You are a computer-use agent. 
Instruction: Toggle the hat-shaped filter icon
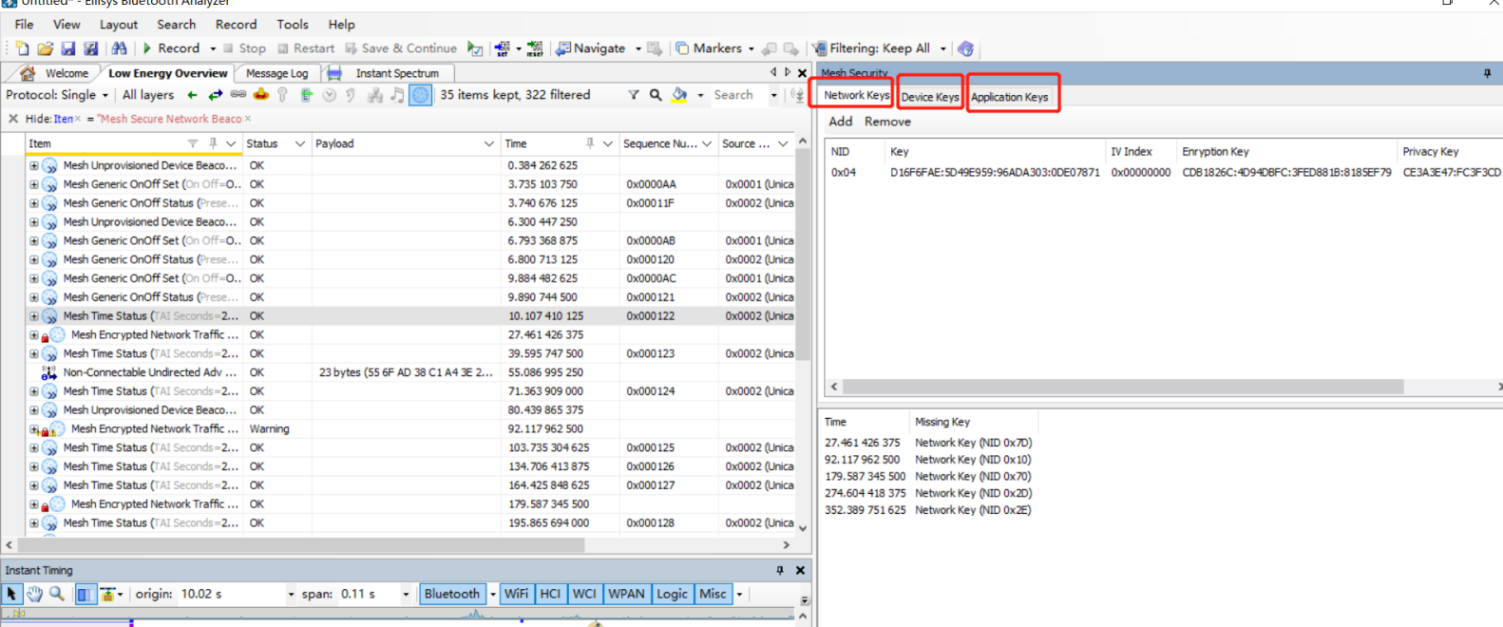pos(261,95)
